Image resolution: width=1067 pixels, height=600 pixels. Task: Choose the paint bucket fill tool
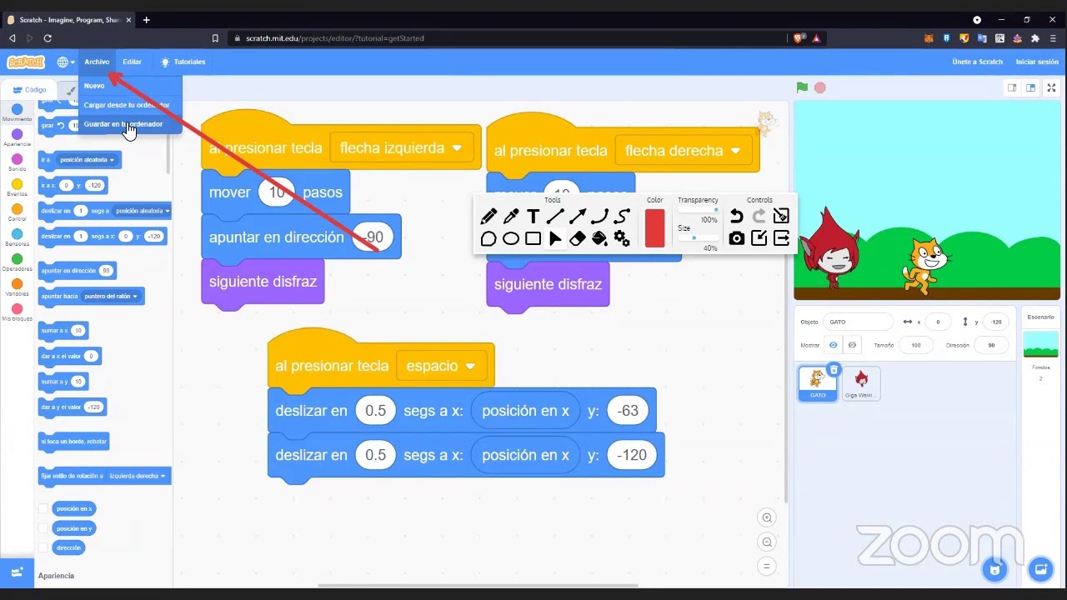coord(599,238)
